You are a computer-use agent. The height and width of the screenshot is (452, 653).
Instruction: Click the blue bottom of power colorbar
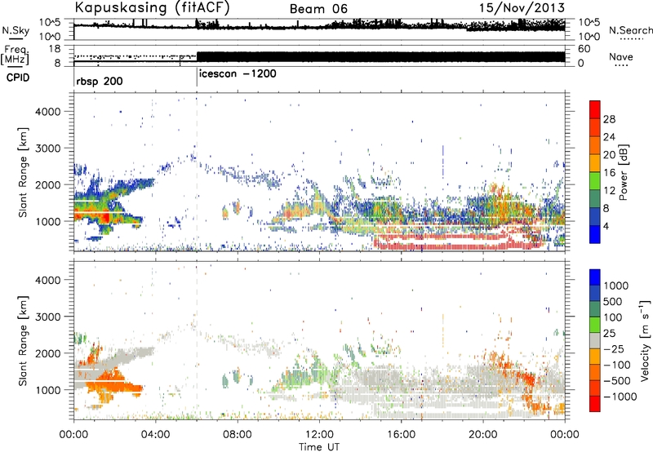point(595,235)
